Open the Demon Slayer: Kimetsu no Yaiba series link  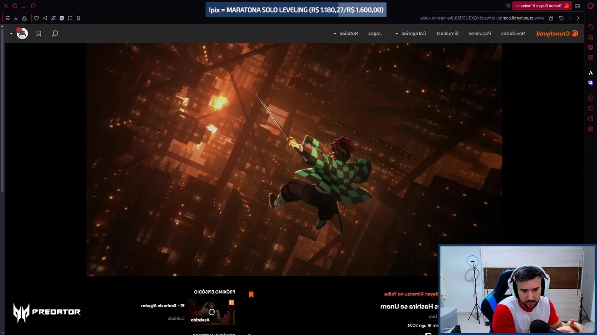411,294
